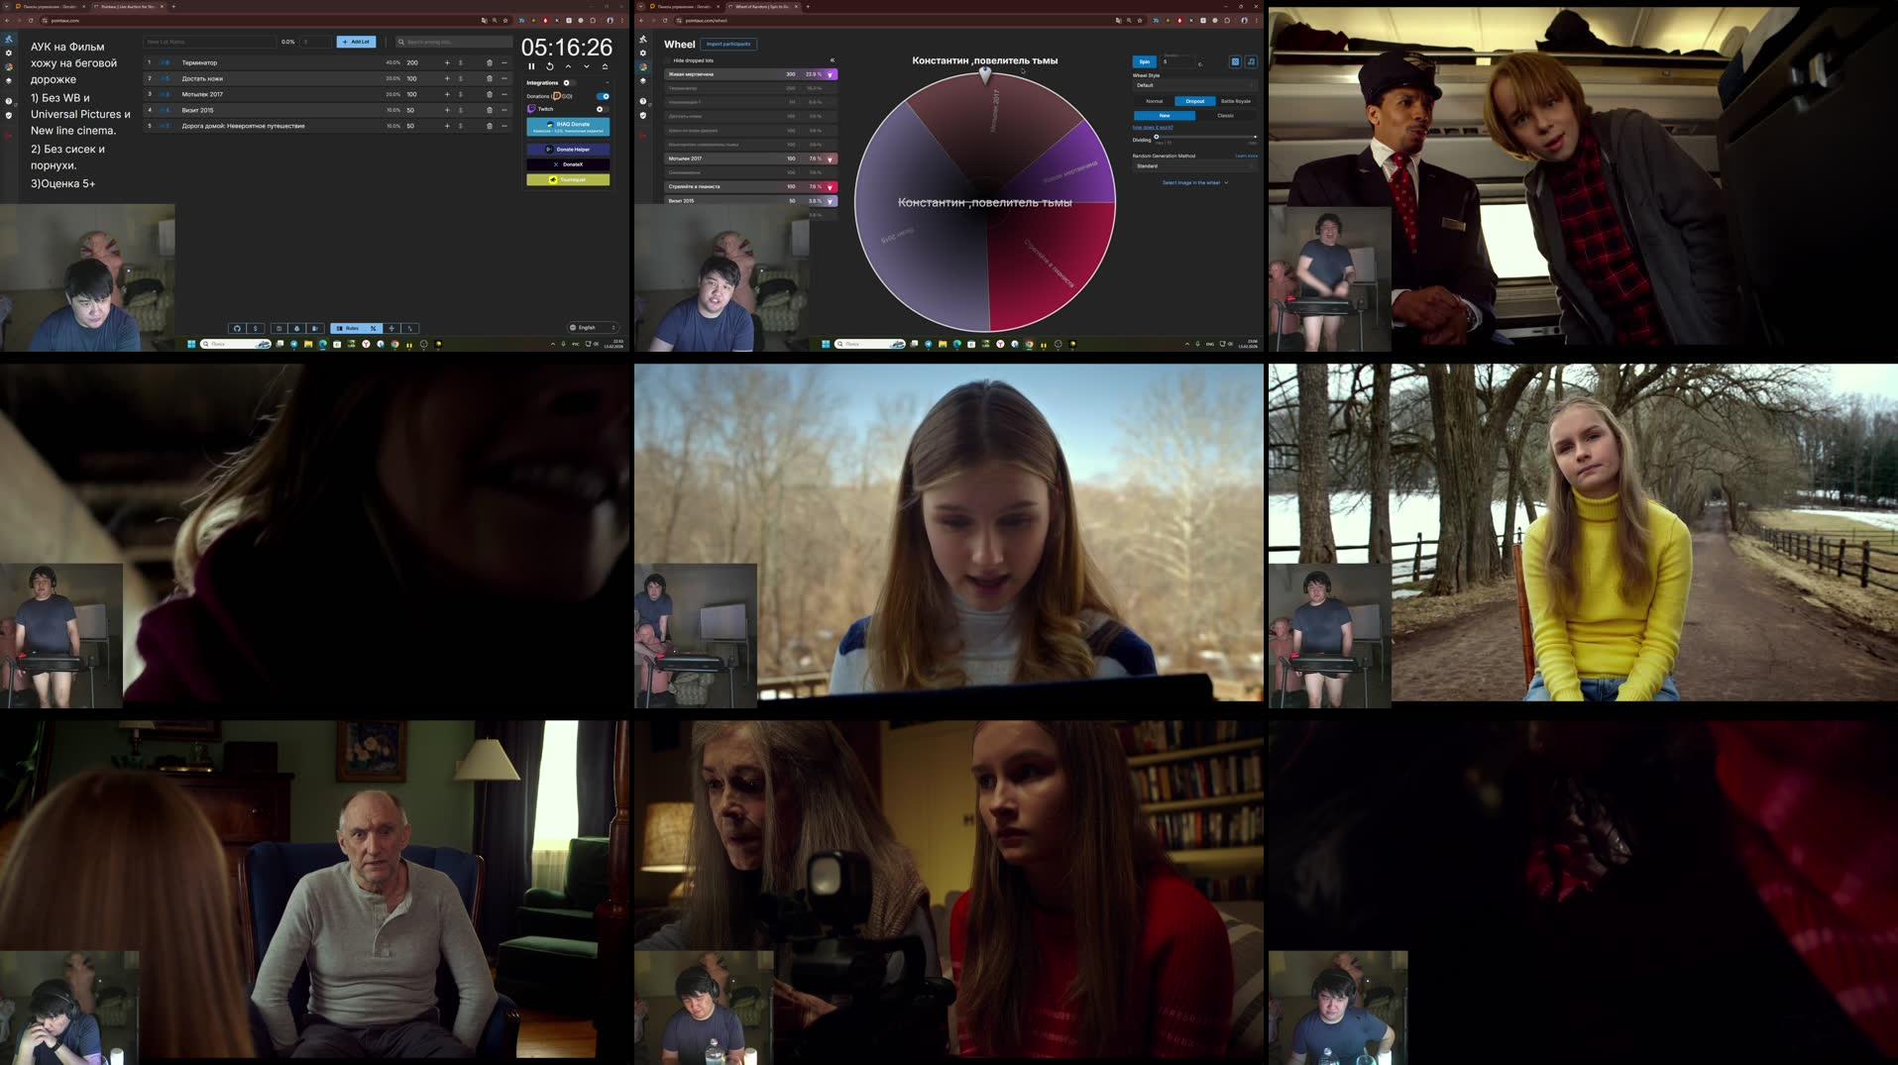Open the Wheel Style dropdown
This screenshot has width=1898, height=1065.
[x=1194, y=85]
